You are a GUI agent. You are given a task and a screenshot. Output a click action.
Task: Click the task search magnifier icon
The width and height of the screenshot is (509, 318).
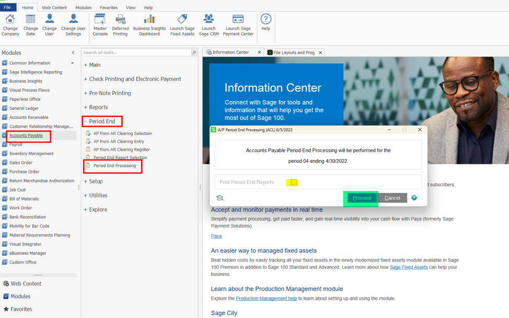[194, 52]
